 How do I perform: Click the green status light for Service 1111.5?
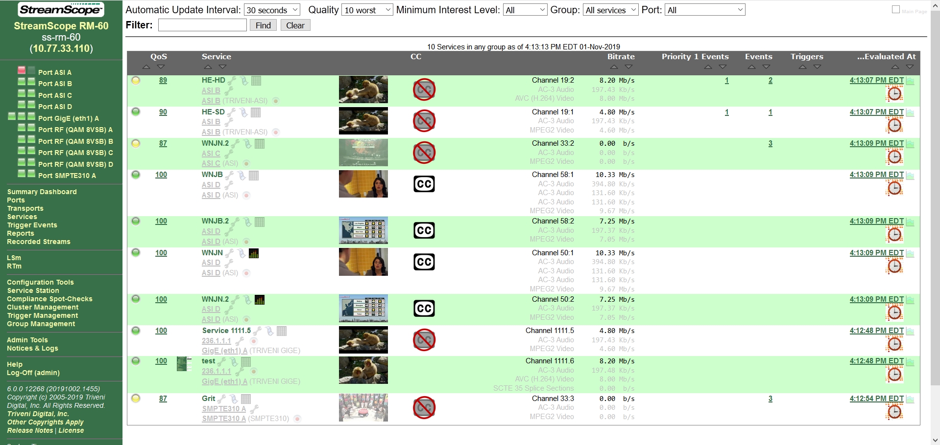coord(136,331)
